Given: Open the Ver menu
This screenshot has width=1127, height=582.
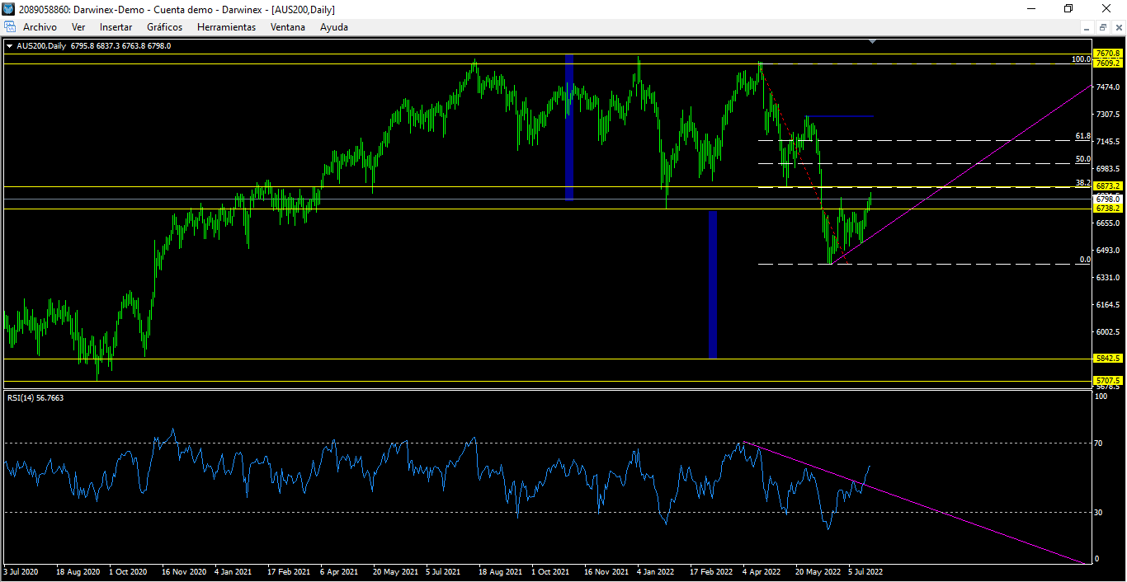Looking at the screenshot, I should [x=78, y=27].
